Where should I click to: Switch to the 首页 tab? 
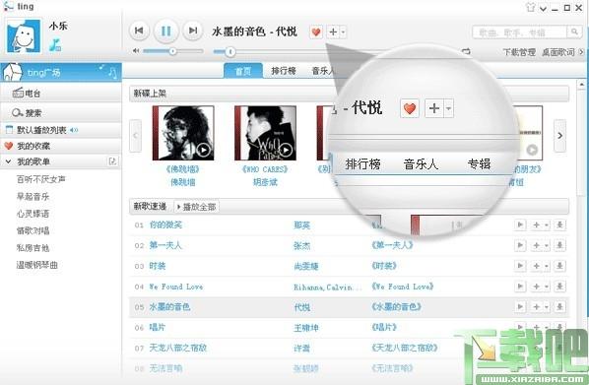click(243, 71)
